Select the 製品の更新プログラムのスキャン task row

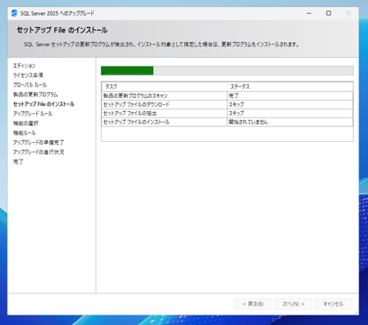227,95
